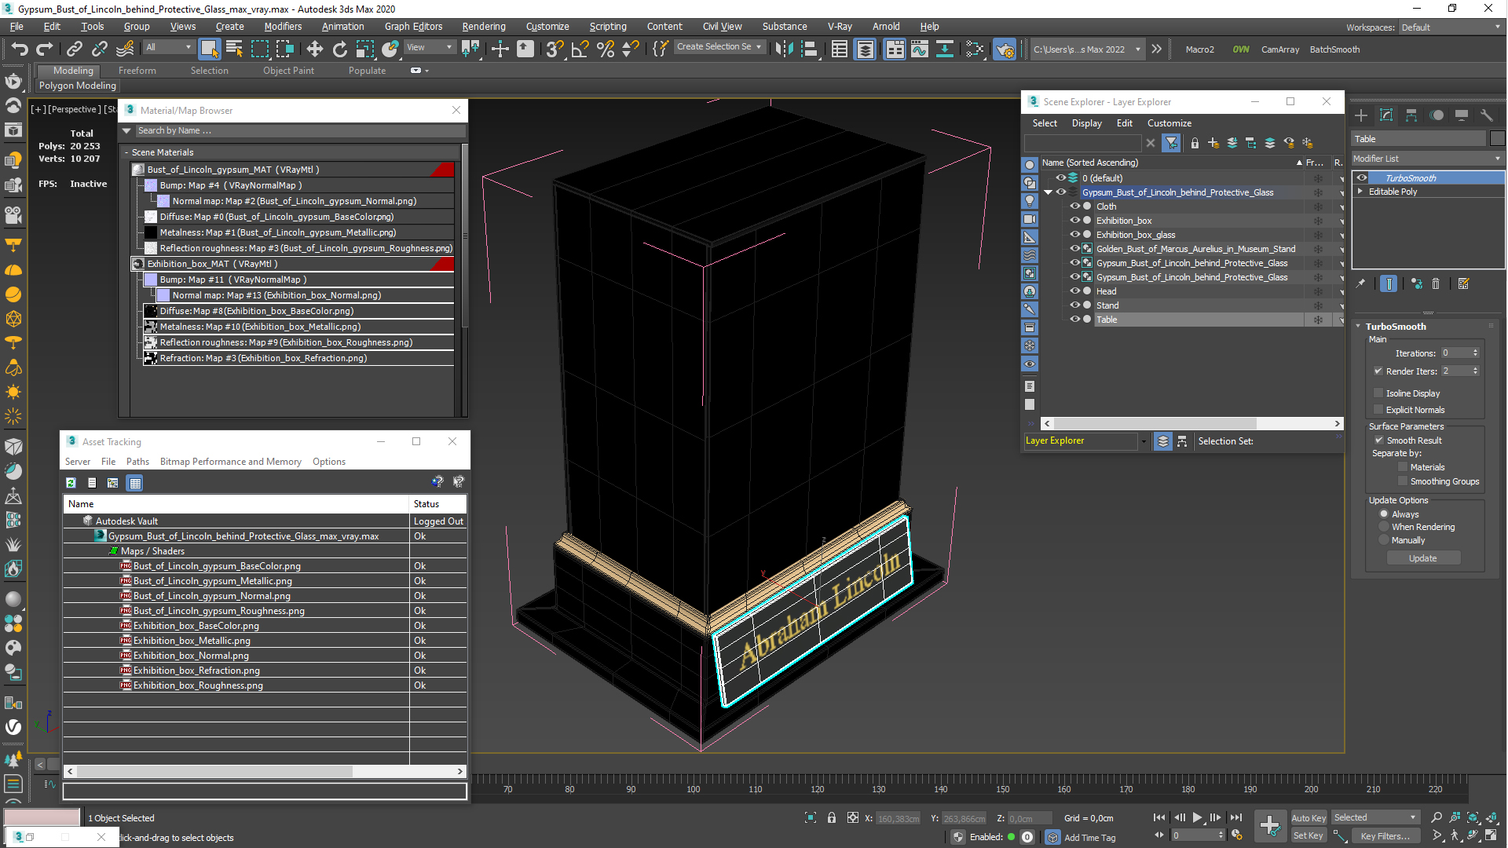Viewport: 1508px width, 848px height.
Task: Hide the Stand object via eye icon
Action: (x=1075, y=305)
